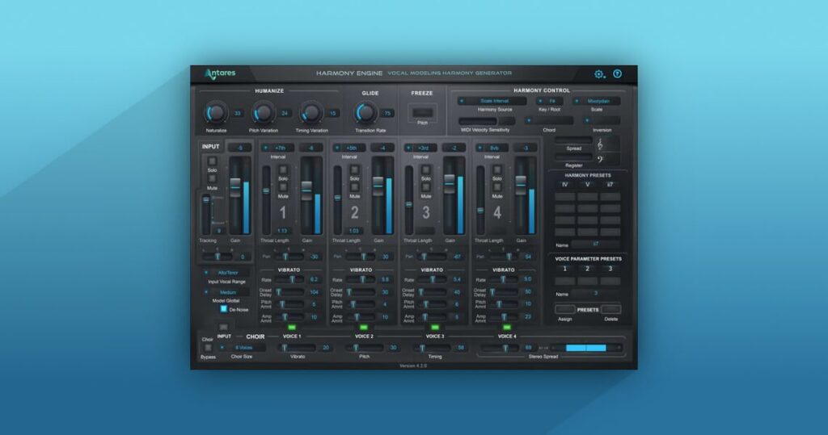Screen dimensions: 828x435
Task: Toggle the green choir LED above Voice 4
Action: click(506, 328)
